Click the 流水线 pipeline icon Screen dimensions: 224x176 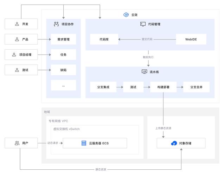[x=144, y=71]
